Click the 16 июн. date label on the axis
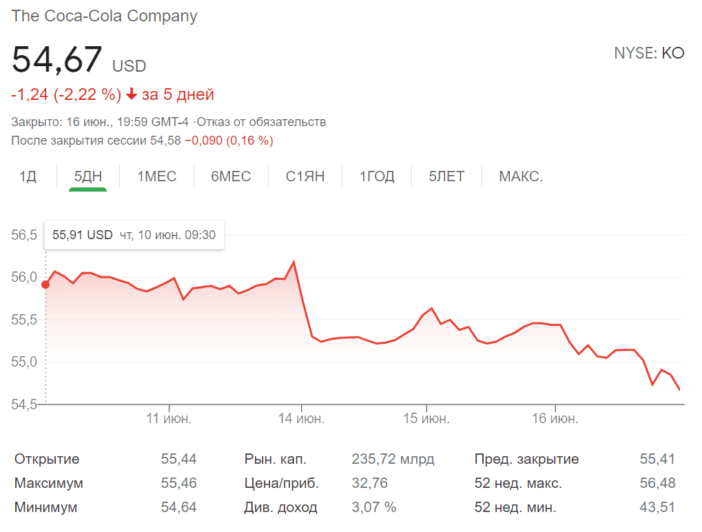702x532 pixels. (555, 418)
